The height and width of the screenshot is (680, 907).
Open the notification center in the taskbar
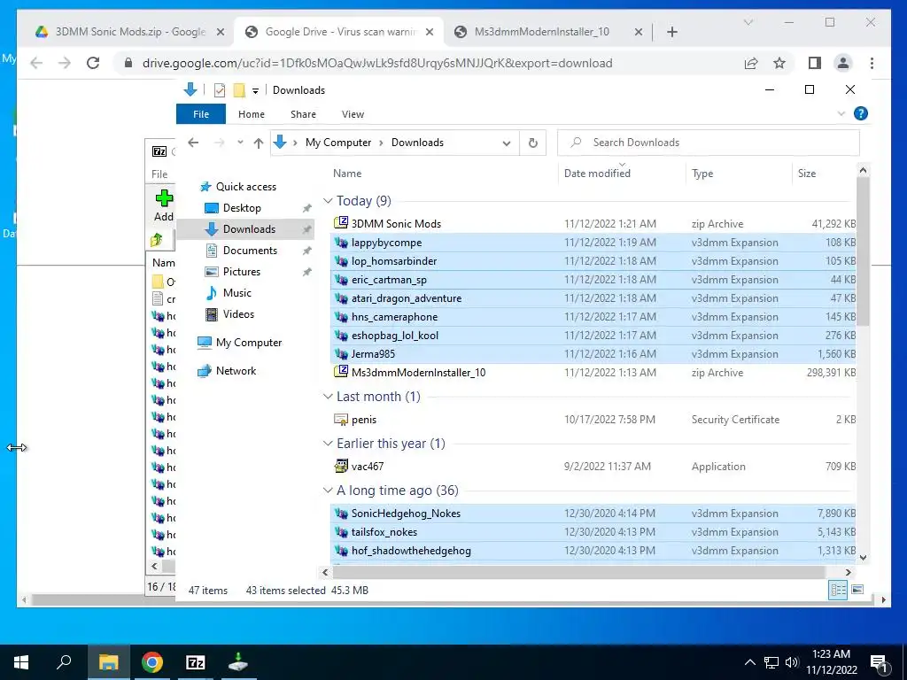click(x=879, y=662)
